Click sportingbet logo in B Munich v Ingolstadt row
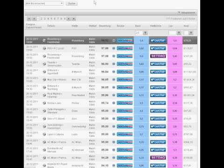Screen dimensions: 224x168 pos(125,72)
